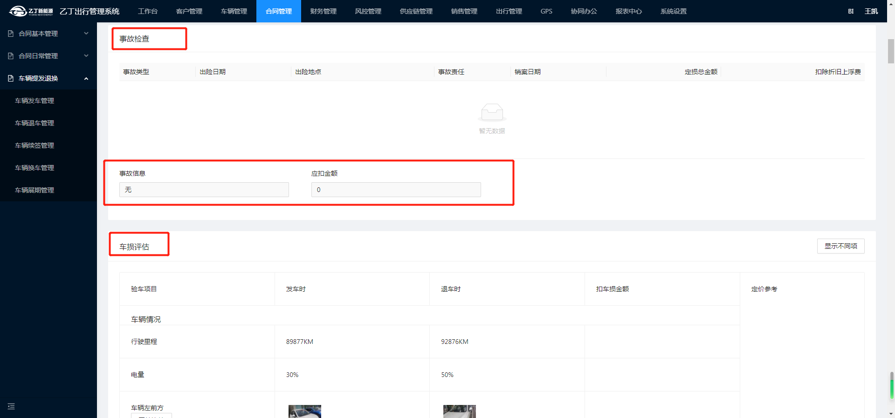Open the 报表中心 top menu
The width and height of the screenshot is (895, 418).
point(629,11)
